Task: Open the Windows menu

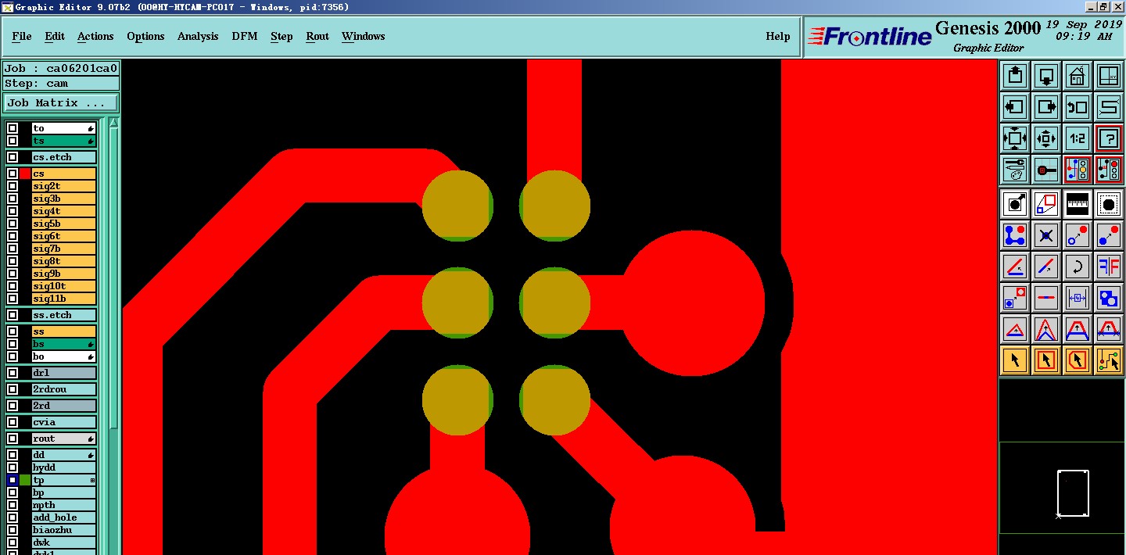Action: pos(364,37)
